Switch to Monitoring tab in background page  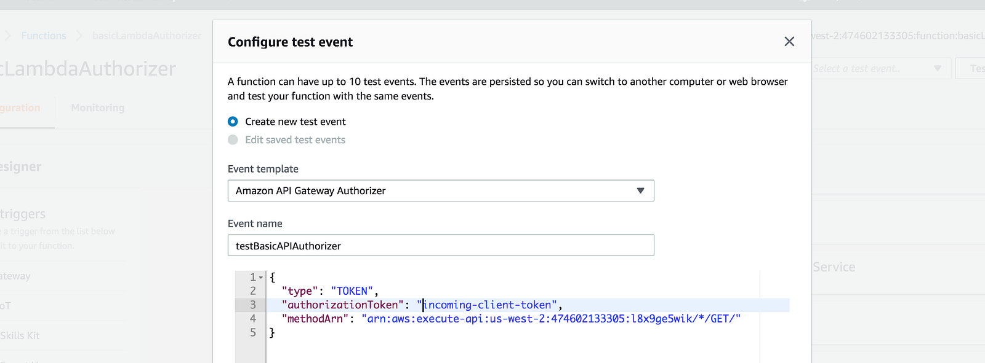pos(98,107)
